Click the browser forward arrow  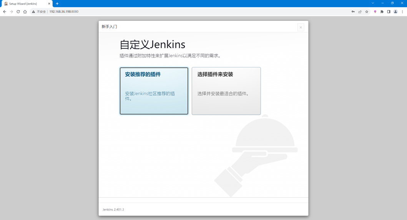(12, 12)
